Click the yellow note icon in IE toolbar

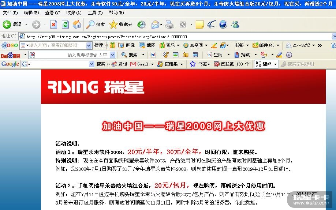[x=200, y=25]
